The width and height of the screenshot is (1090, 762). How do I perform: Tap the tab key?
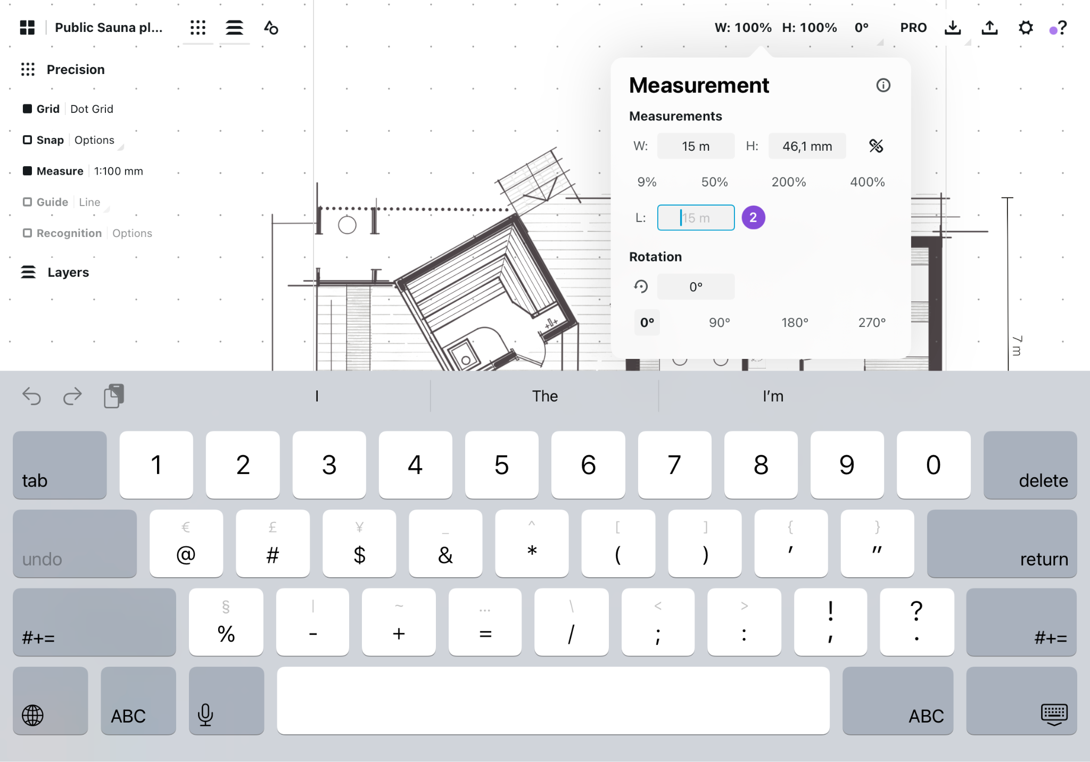tap(60, 465)
